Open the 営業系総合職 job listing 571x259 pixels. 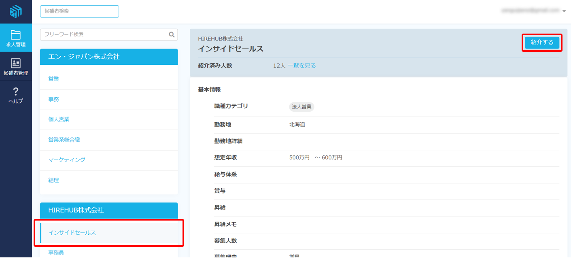click(x=64, y=140)
